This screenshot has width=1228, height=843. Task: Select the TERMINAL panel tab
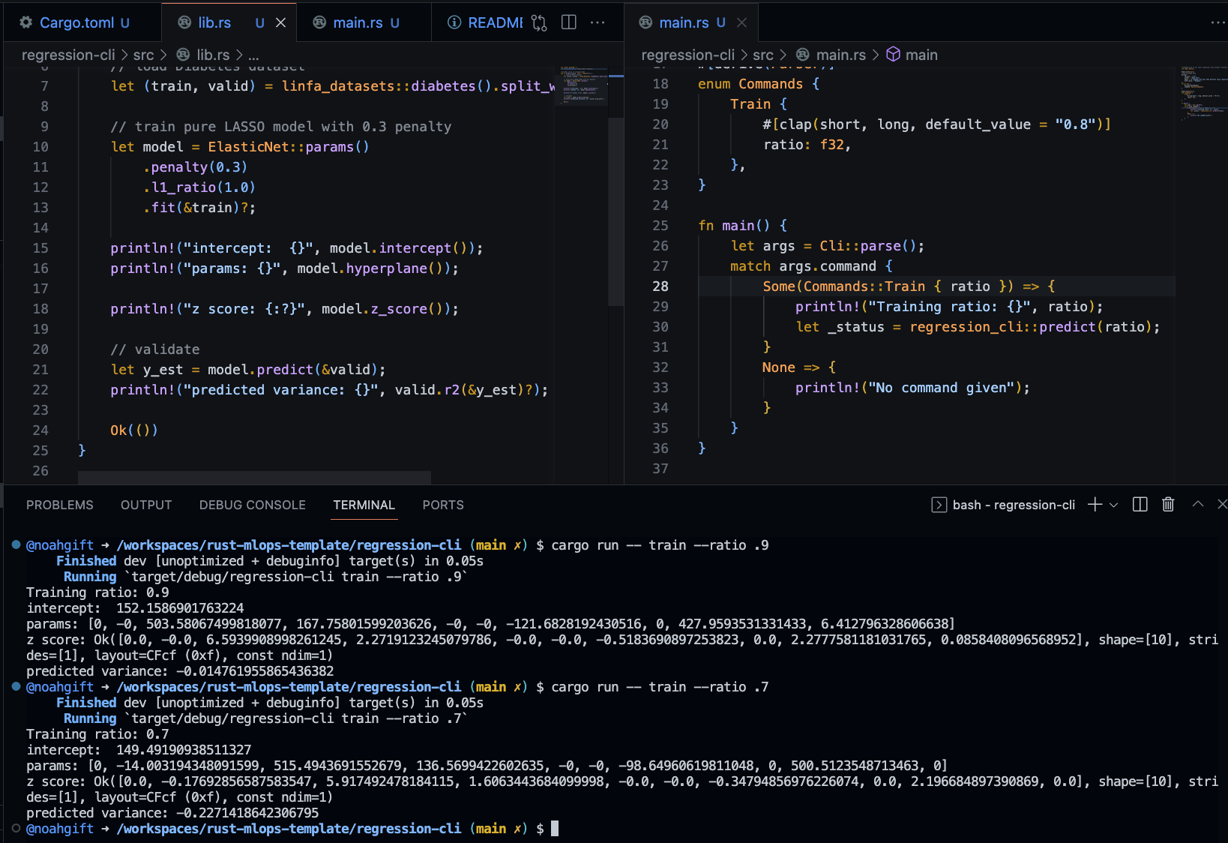coord(364,505)
